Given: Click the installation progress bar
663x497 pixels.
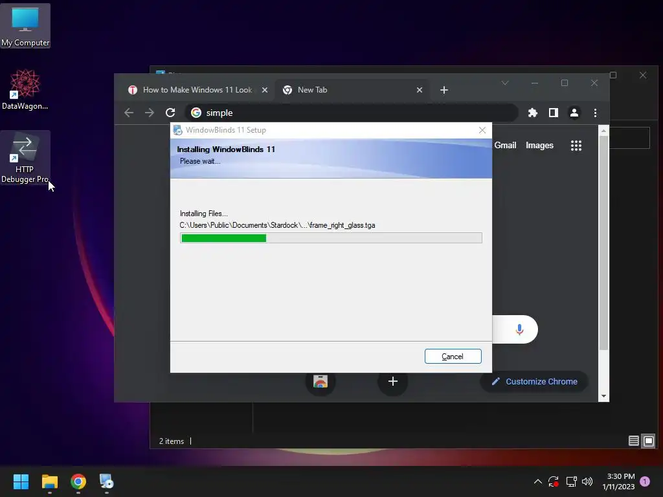Looking at the screenshot, I should [x=331, y=238].
